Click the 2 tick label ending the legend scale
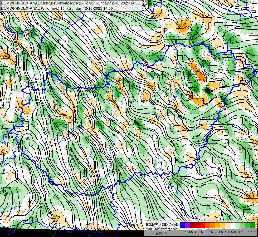This screenshot has width=258, height=237. [x=255, y=232]
